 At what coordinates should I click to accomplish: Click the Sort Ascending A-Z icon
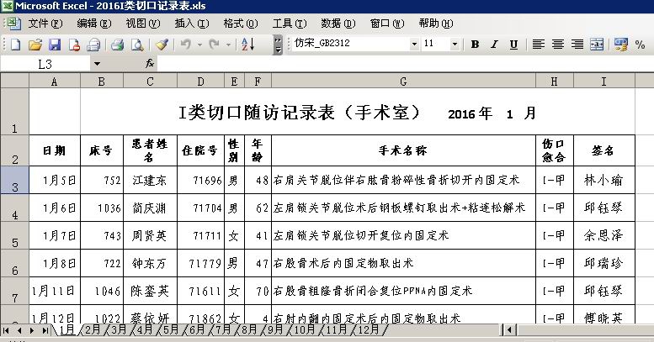[247, 44]
